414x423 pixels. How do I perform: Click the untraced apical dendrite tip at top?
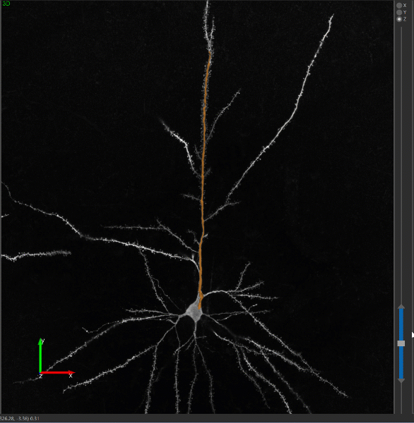click(x=208, y=4)
